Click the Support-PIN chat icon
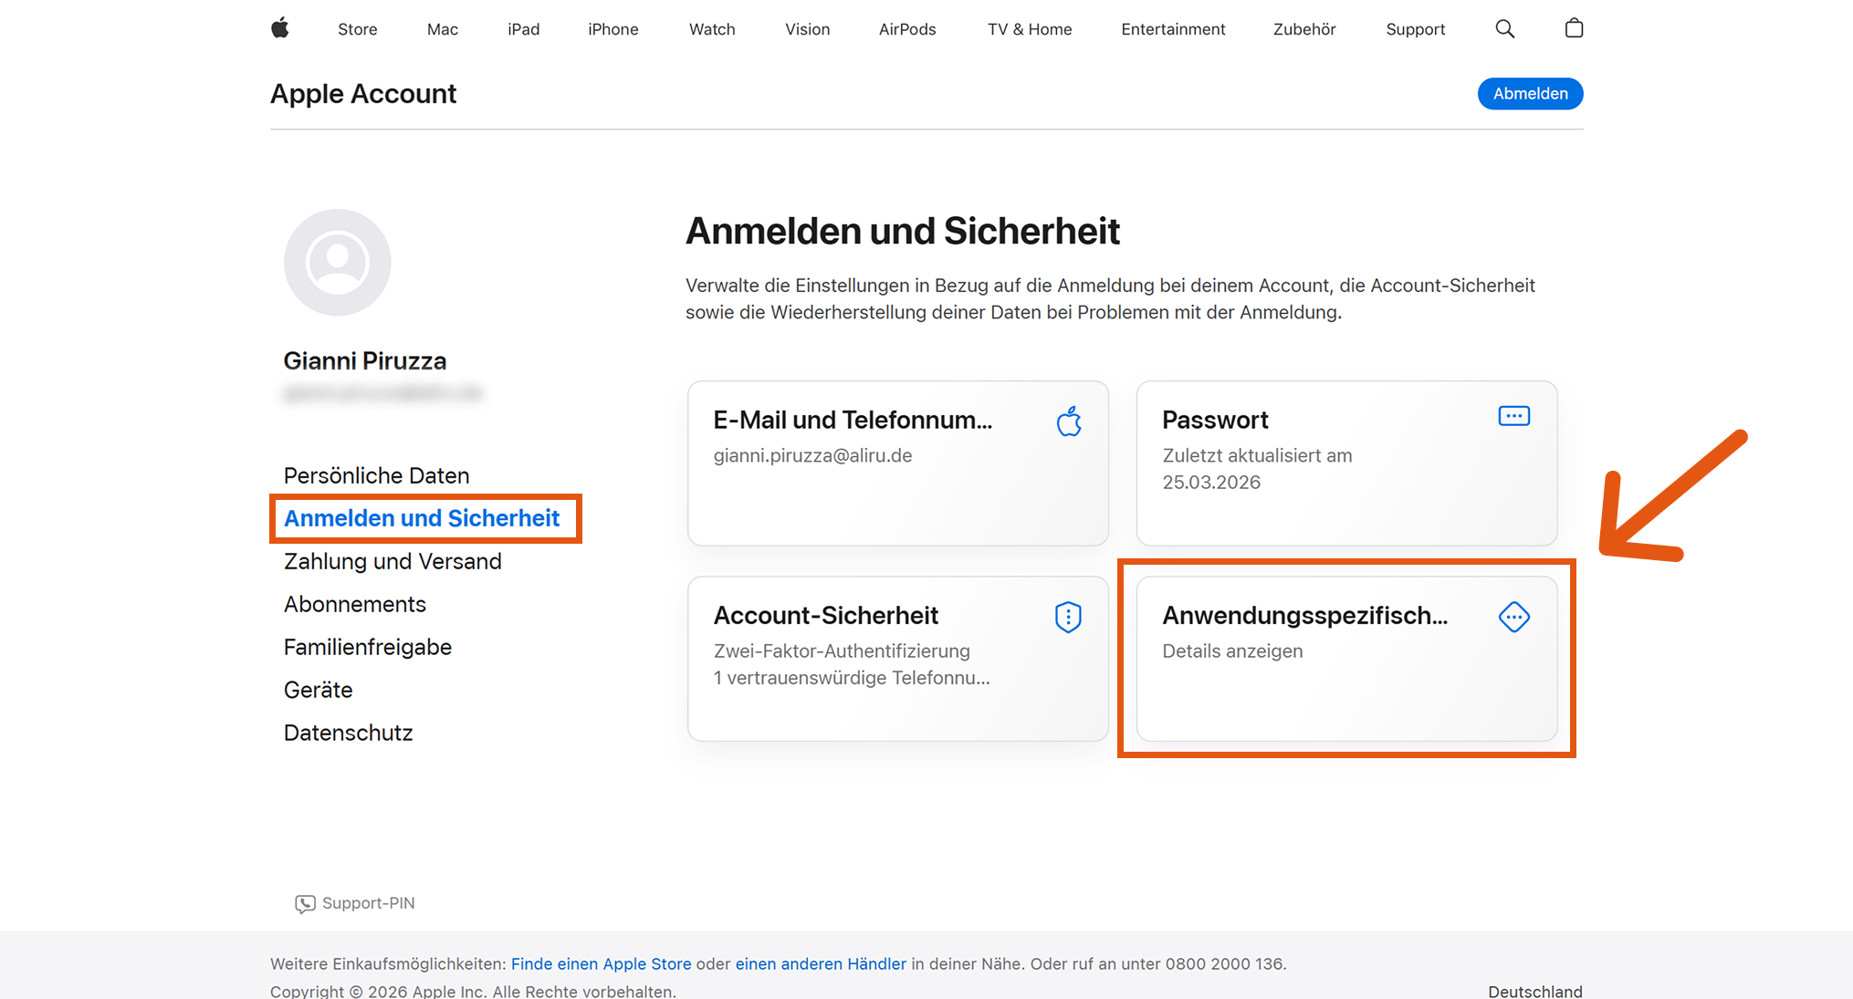The width and height of the screenshot is (1853, 999). pyautogui.click(x=304, y=903)
